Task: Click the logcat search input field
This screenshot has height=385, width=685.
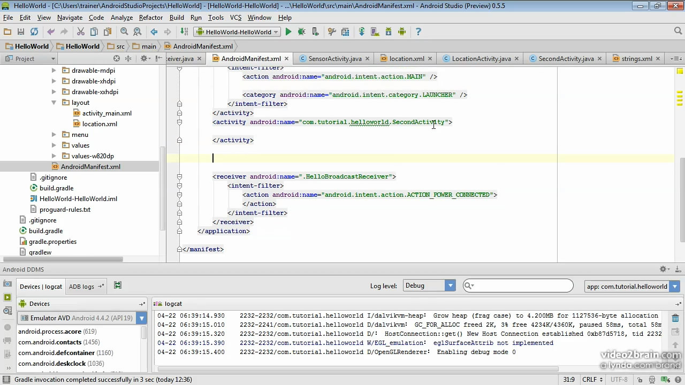Action: click(518, 286)
